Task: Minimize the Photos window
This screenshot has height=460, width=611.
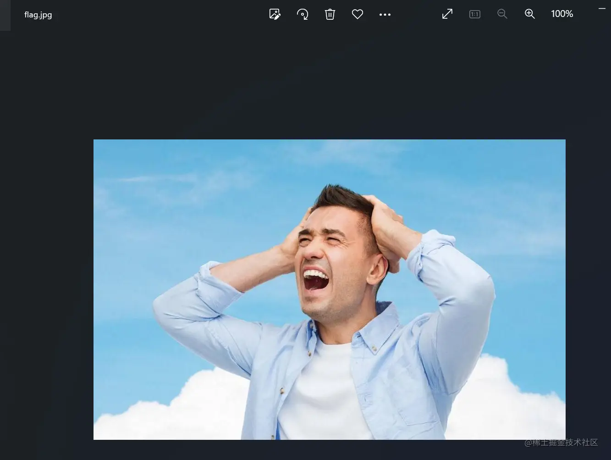Action: point(602,9)
